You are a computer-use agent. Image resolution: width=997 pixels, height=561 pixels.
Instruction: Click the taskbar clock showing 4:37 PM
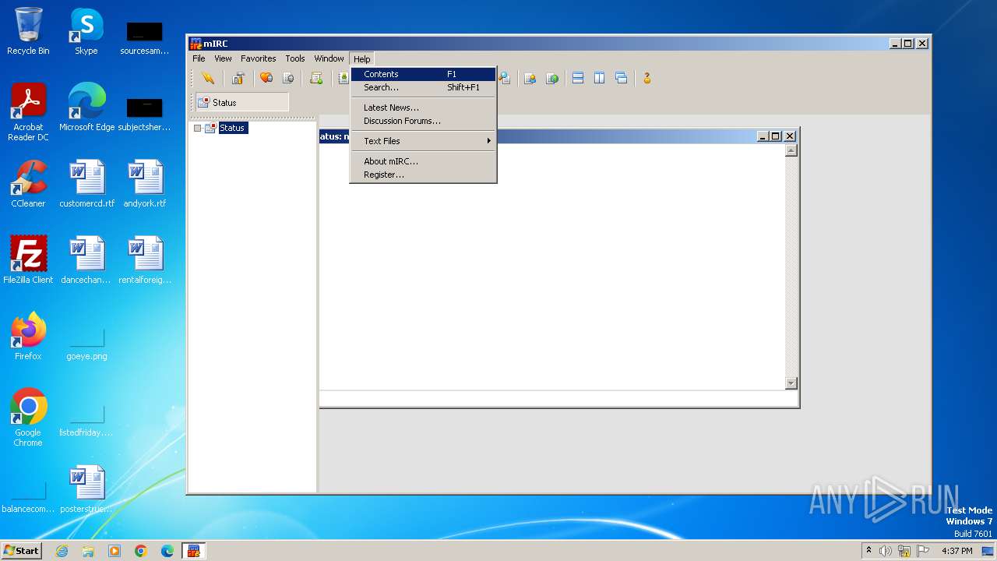(x=956, y=551)
